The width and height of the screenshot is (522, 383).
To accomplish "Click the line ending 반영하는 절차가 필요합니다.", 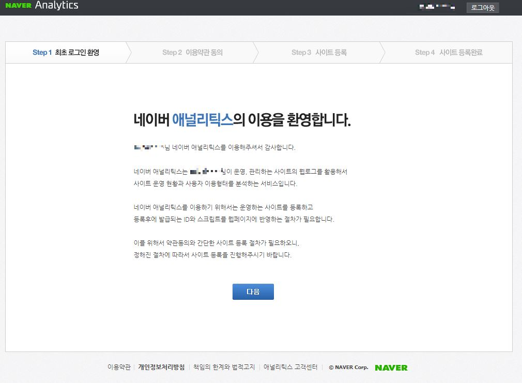I will coord(234,219).
